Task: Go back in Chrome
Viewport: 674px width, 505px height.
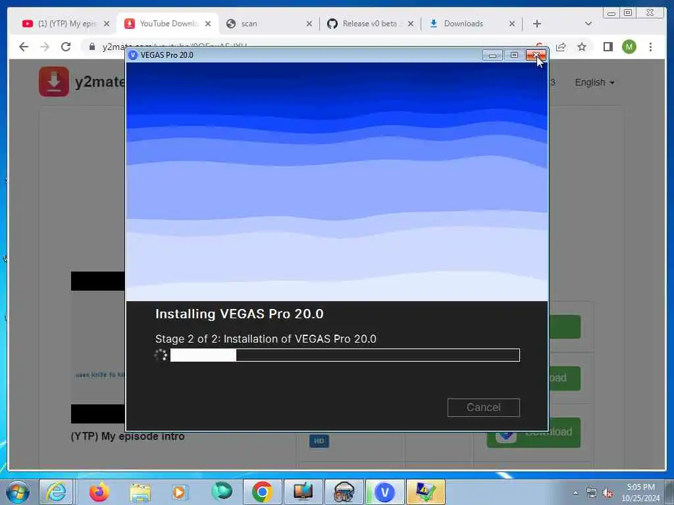Action: coord(24,47)
